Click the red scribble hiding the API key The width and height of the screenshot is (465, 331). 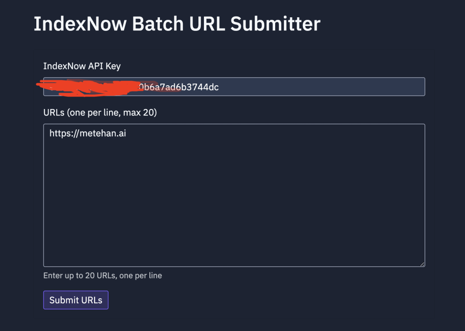coord(91,87)
